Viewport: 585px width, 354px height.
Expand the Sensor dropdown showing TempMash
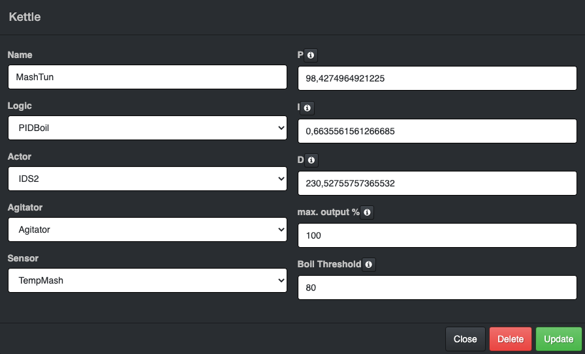tap(148, 280)
